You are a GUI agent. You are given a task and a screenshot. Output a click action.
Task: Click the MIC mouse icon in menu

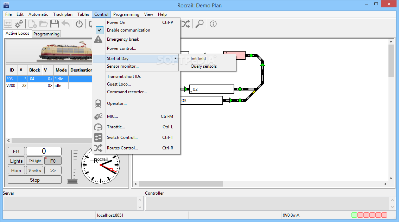98,116
